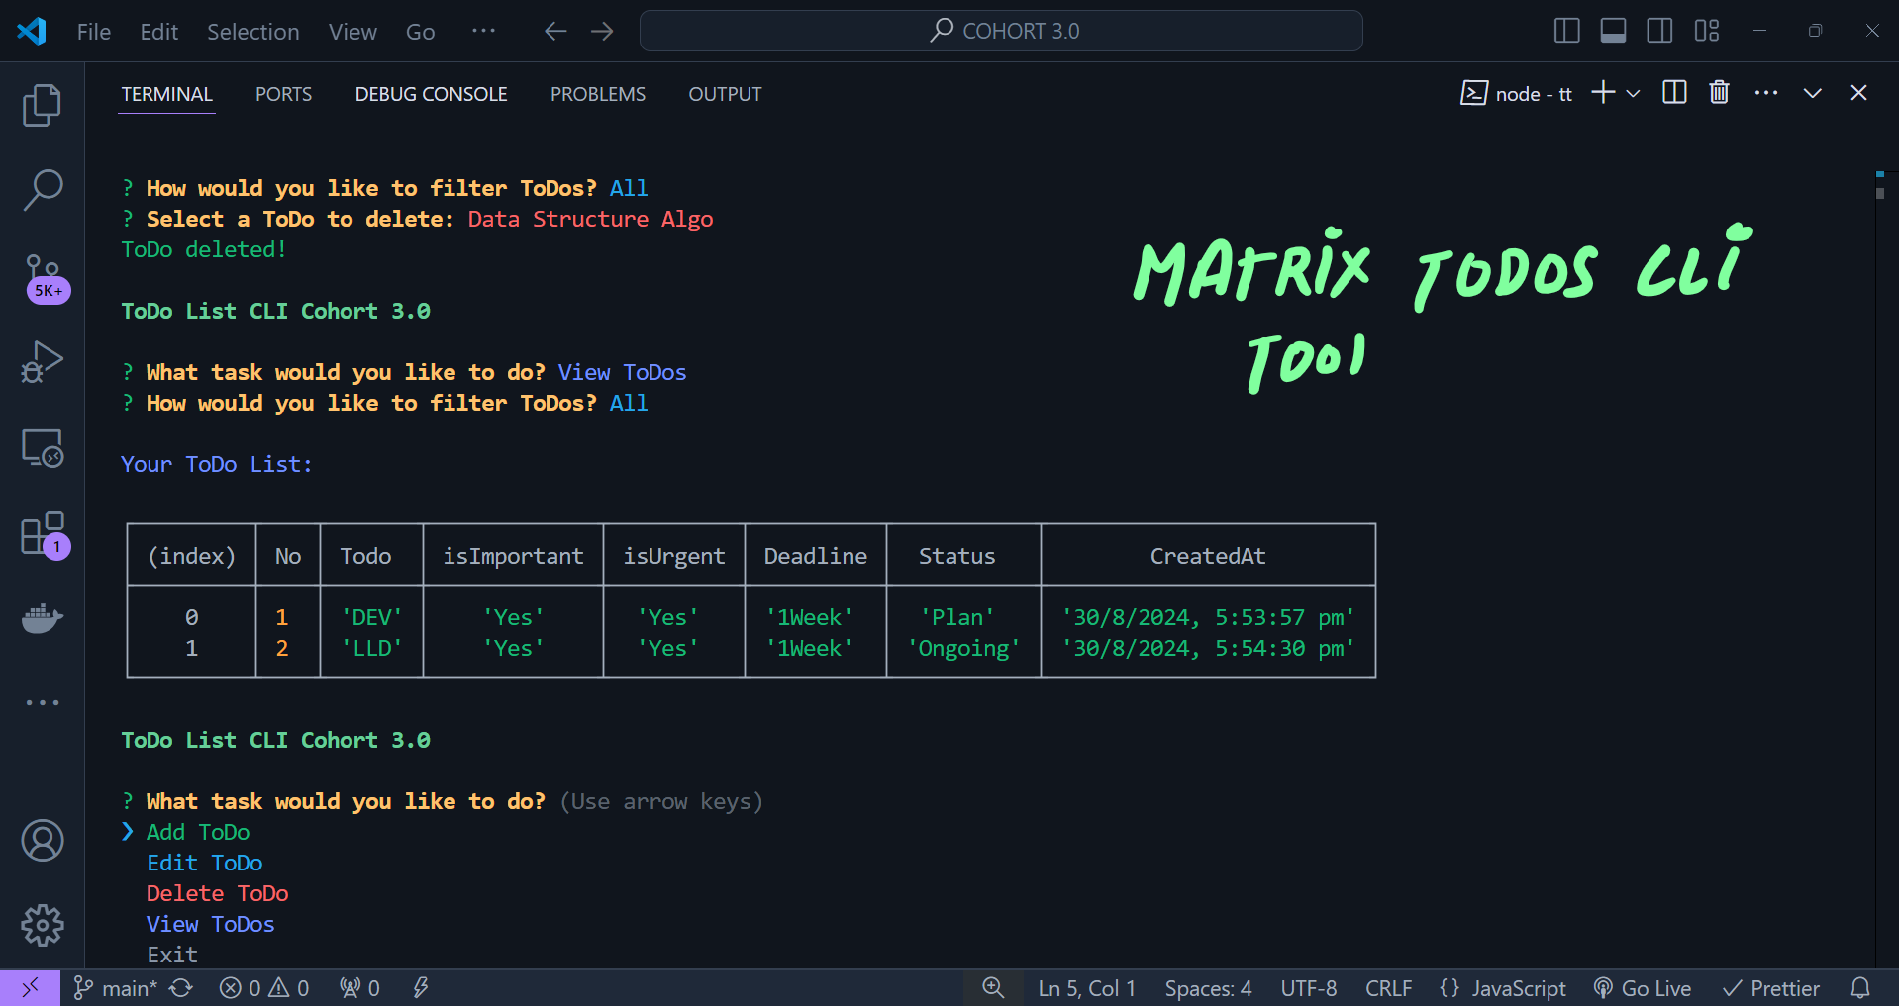The width and height of the screenshot is (1899, 1006).
Task: Click the COHORT 3.0 command center search
Action: tap(1001, 31)
